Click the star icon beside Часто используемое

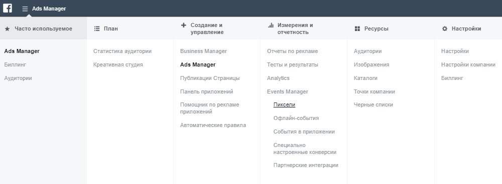[8, 28]
